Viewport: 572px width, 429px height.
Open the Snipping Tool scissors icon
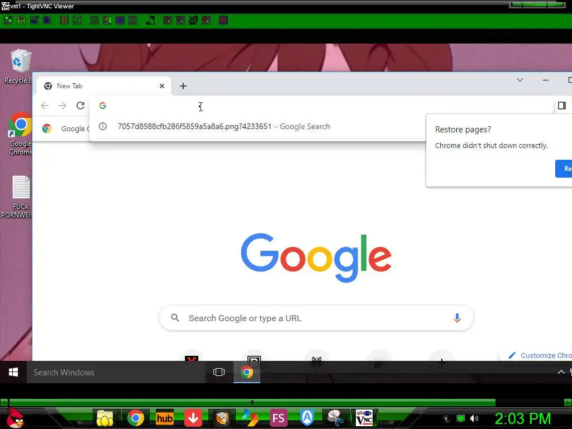(335, 418)
